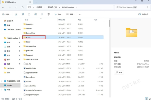Click the Paste clipboard icon
Screen dimensions: 151x100
29,14
